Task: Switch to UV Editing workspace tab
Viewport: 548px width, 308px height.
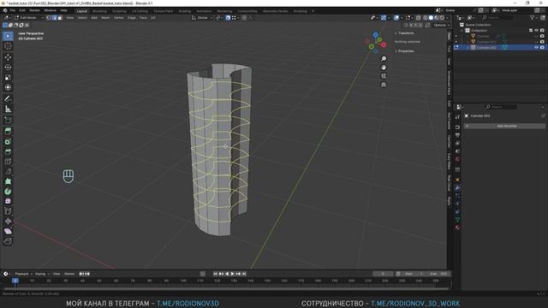Action: (140, 11)
